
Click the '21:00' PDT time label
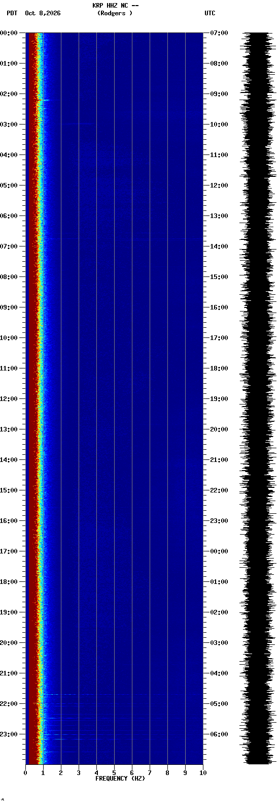(x=9, y=673)
